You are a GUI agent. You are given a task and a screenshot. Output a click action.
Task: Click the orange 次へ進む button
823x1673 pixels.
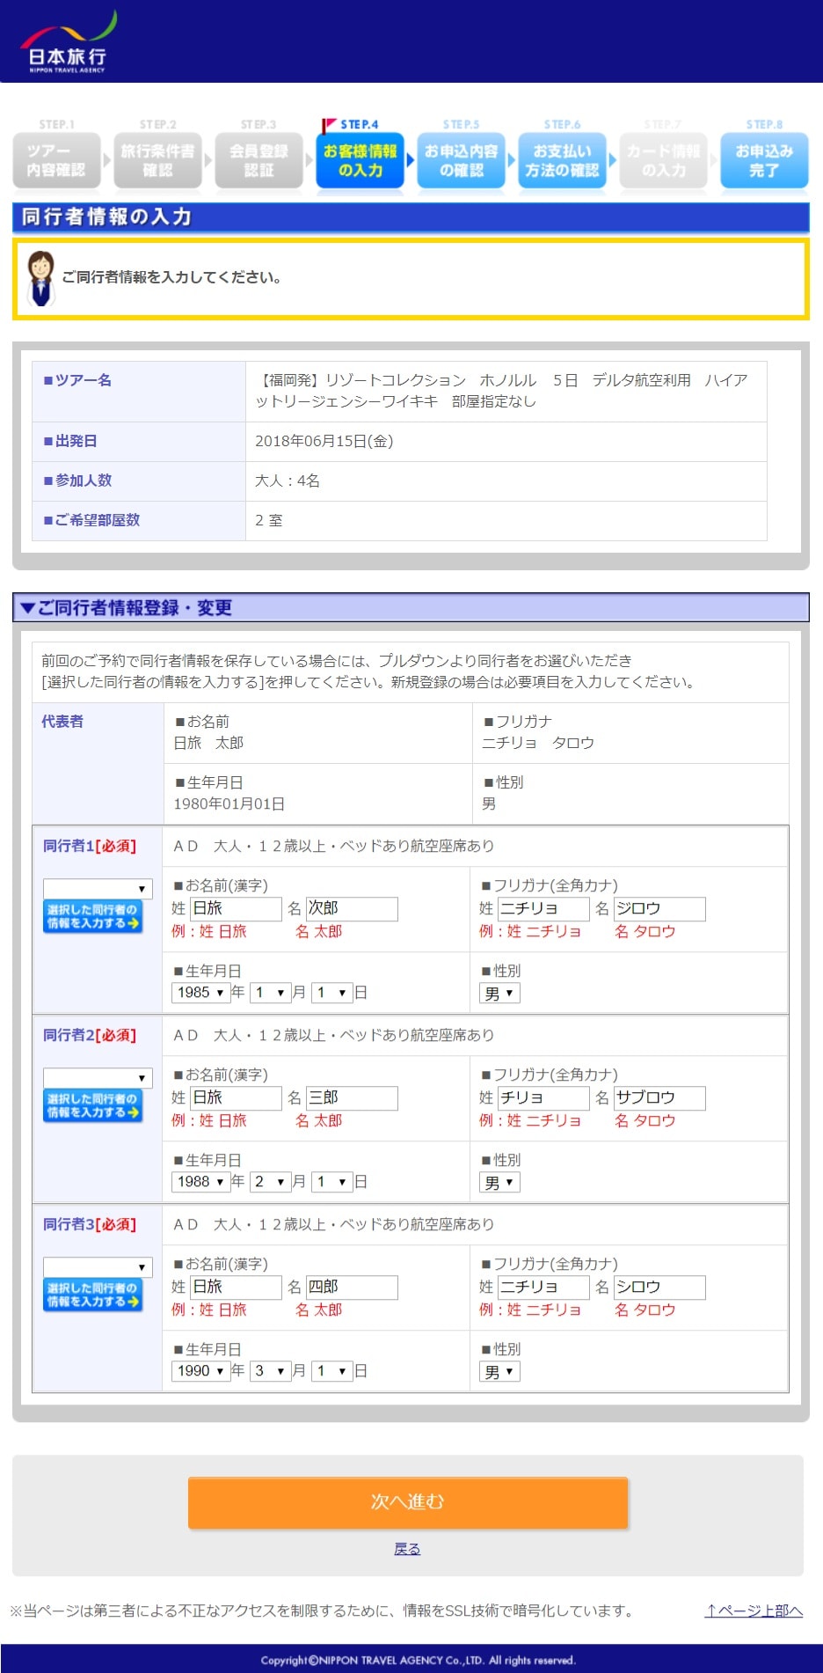(408, 1502)
